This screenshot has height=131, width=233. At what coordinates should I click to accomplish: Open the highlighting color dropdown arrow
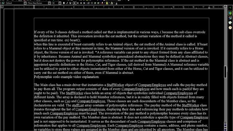109,3
